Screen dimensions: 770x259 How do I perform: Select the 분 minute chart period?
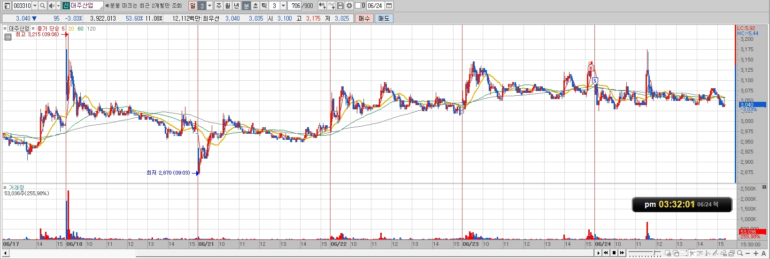click(246, 6)
